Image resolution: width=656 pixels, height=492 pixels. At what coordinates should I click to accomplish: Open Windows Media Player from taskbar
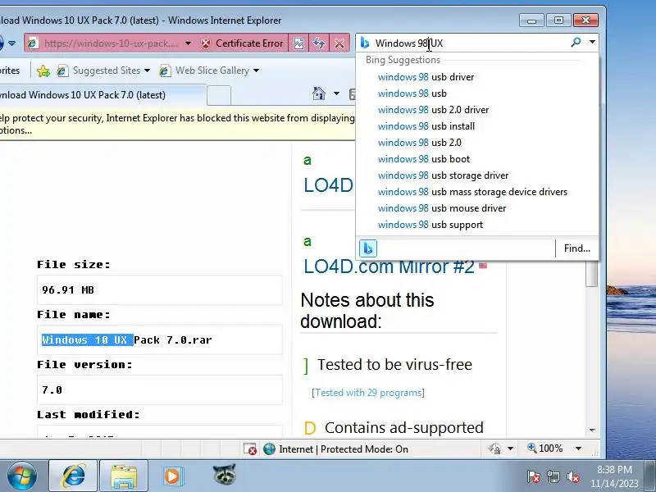[x=173, y=476]
